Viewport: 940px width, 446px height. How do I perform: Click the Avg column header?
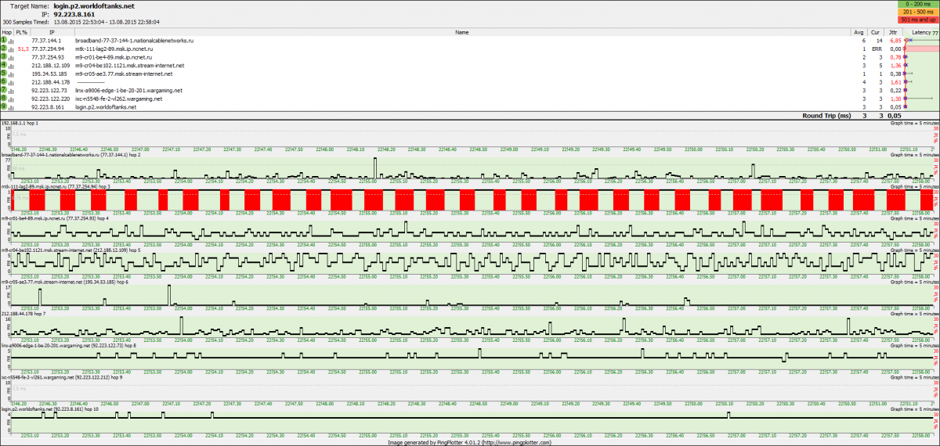coord(859,32)
